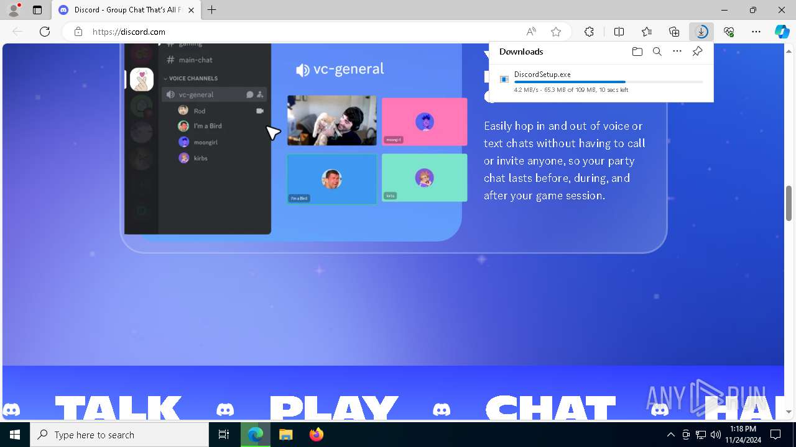Click Rod's video thumbnail with cat
The width and height of the screenshot is (796, 447).
(331, 120)
